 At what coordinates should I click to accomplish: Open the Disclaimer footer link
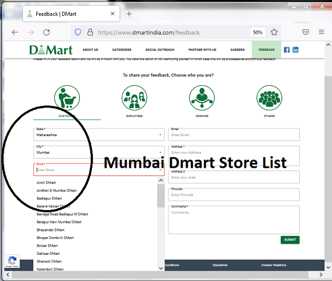(x=220, y=265)
